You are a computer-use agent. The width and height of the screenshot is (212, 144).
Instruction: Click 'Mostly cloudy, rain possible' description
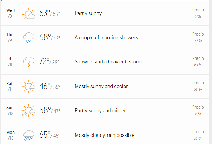(105, 135)
